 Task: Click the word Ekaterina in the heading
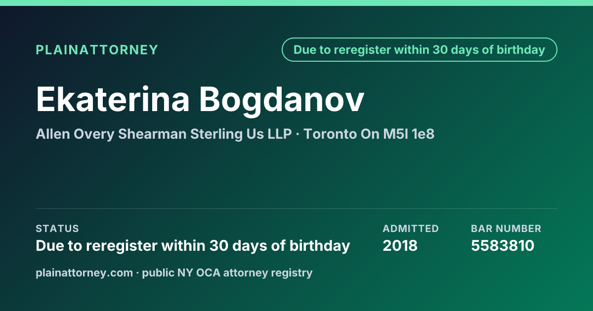click(113, 99)
